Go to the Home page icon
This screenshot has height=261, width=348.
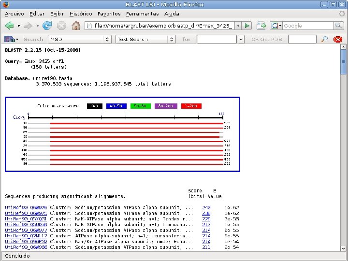[x=75, y=26]
